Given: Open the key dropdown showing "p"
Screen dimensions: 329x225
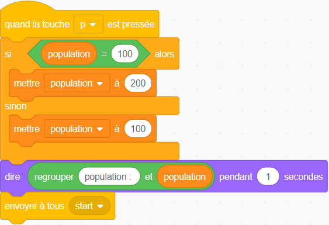Looking at the screenshot, I should click(x=88, y=24).
